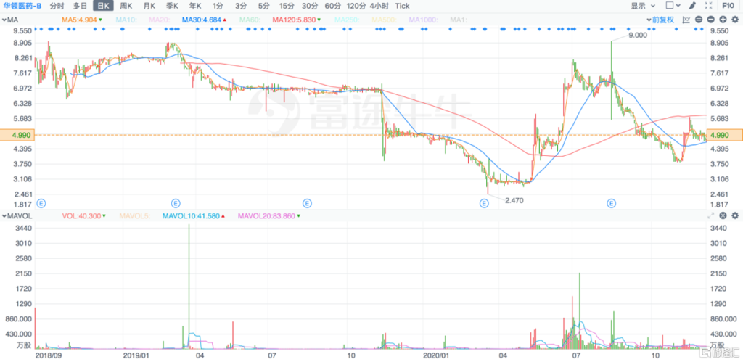Screen dimensions: 743x362
Task: Click the equals circle icon
Action: pos(699,20)
